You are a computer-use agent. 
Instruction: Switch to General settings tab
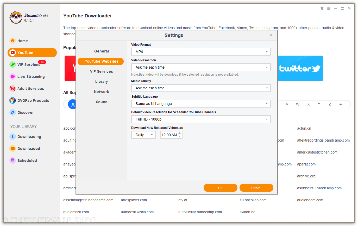coord(102,51)
